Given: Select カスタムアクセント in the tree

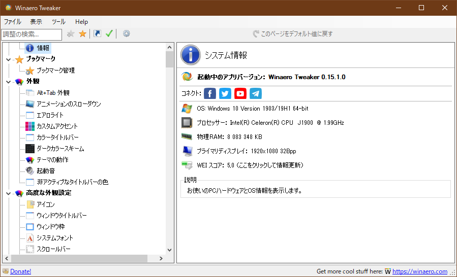Looking at the screenshot, I should point(57,126).
